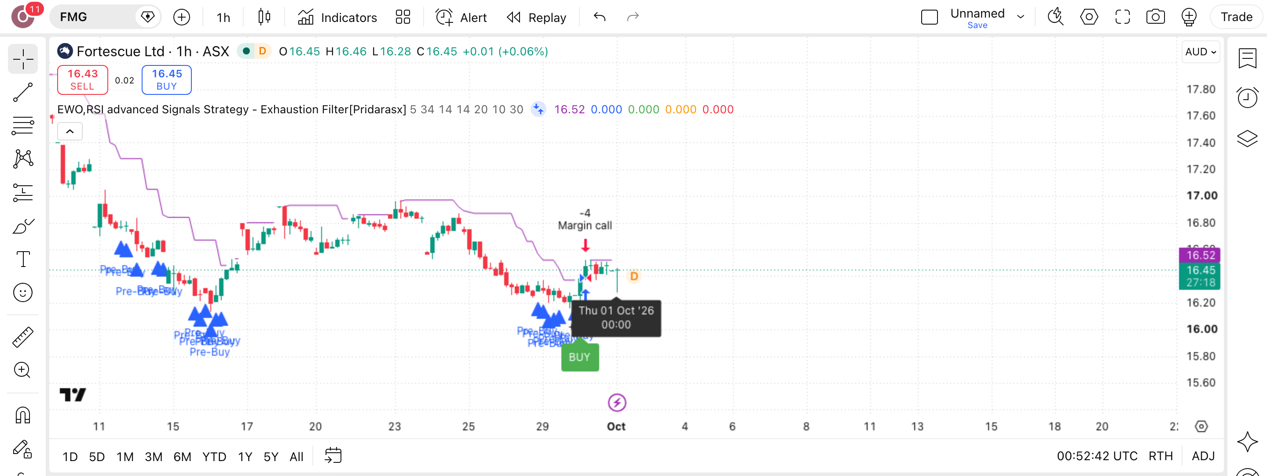Redo the chart action
Image resolution: width=1267 pixels, height=476 pixels.
pyautogui.click(x=633, y=17)
